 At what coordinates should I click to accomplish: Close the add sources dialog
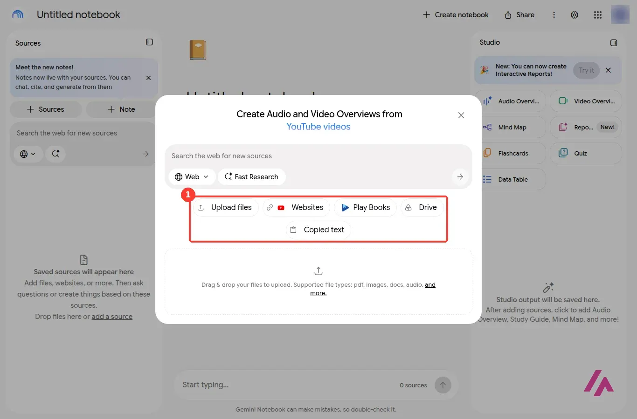click(x=461, y=115)
